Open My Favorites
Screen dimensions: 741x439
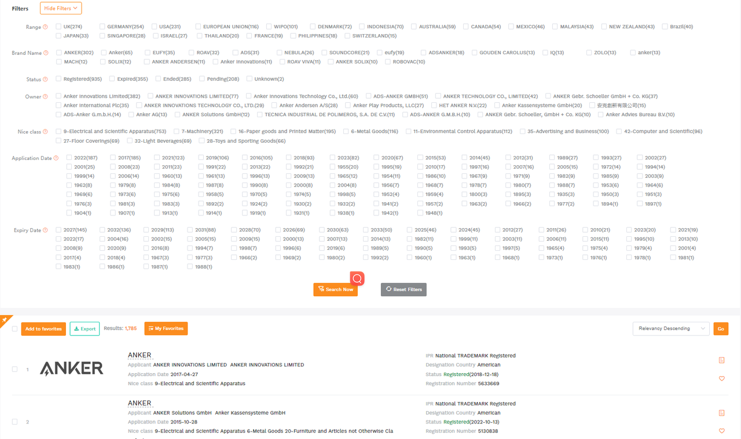(x=166, y=329)
